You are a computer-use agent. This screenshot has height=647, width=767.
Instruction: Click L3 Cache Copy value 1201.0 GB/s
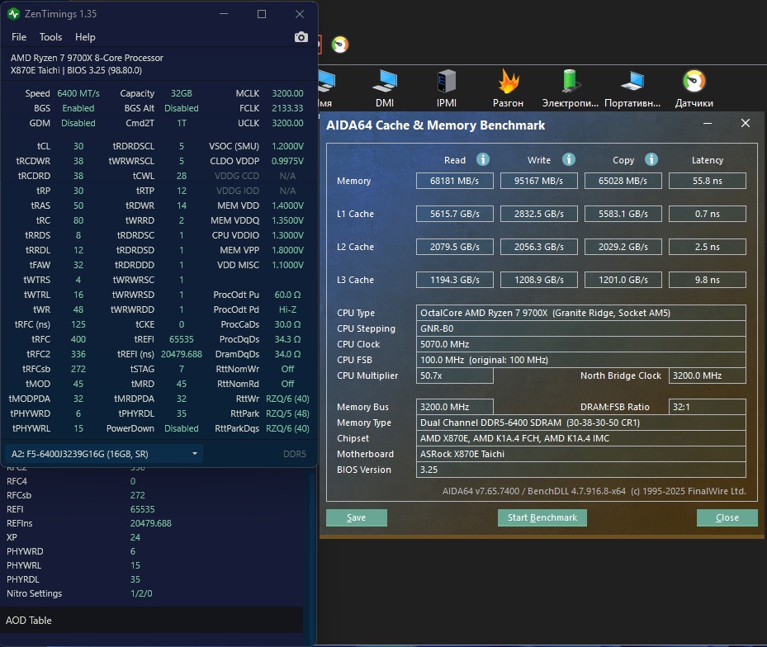(x=623, y=280)
